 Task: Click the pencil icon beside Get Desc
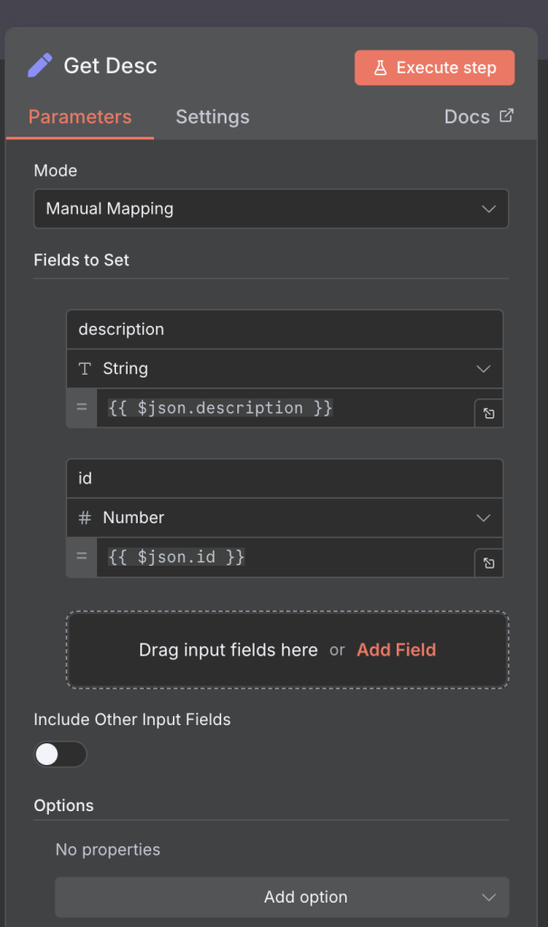pyautogui.click(x=40, y=66)
